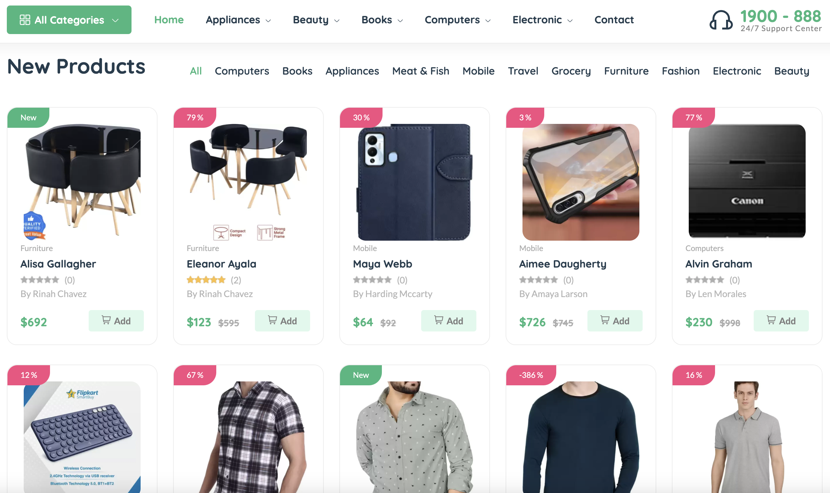Open vendor link By Harding Mccarty
The height and width of the screenshot is (493, 830).
(x=392, y=294)
